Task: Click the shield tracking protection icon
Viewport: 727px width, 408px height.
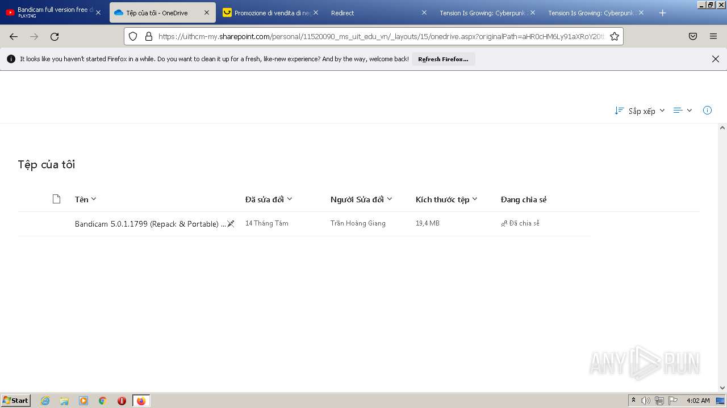Action: point(133,36)
